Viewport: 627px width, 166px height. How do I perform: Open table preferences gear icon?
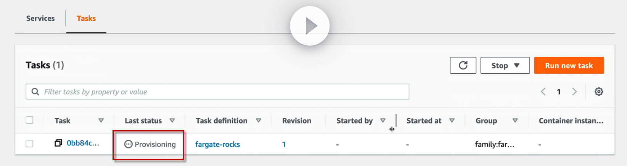click(599, 92)
